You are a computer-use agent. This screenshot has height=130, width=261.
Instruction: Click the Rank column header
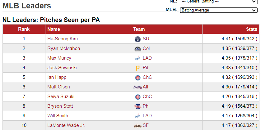(x=24, y=29)
